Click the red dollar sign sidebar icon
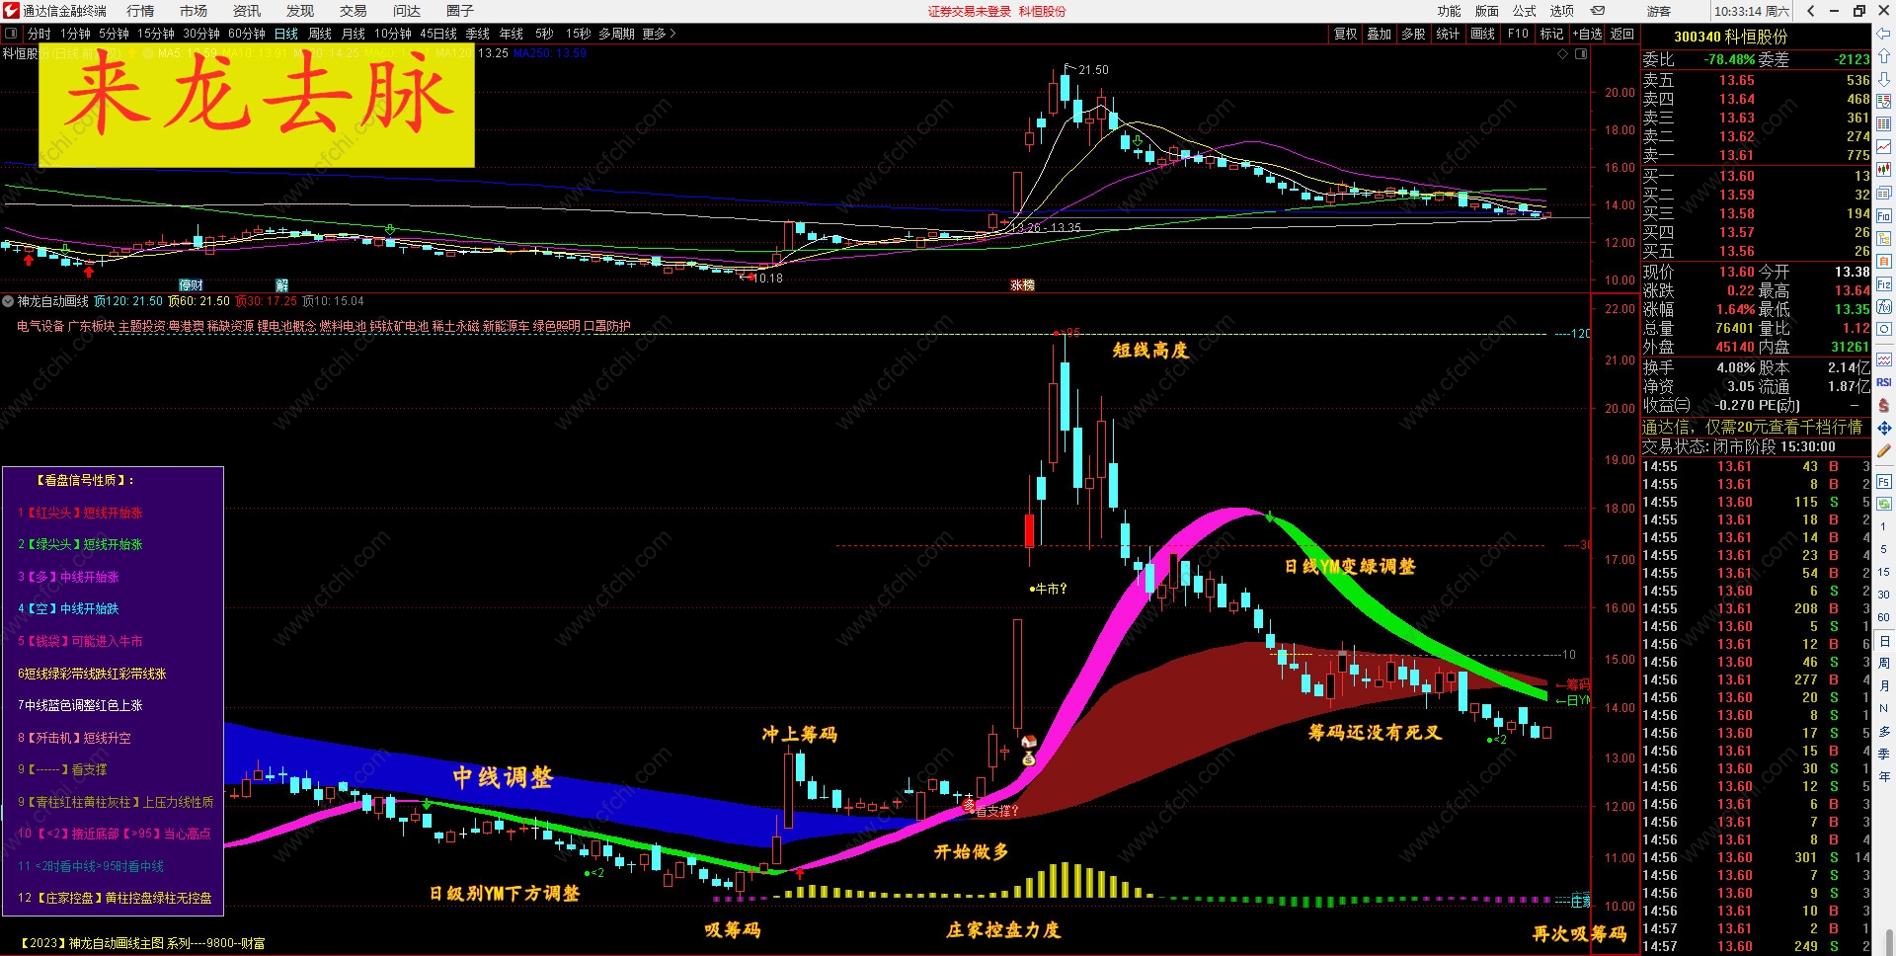Image resolution: width=1896 pixels, height=956 pixels. pyautogui.click(x=1884, y=405)
